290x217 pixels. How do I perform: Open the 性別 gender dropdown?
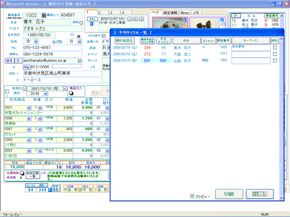[36, 41]
